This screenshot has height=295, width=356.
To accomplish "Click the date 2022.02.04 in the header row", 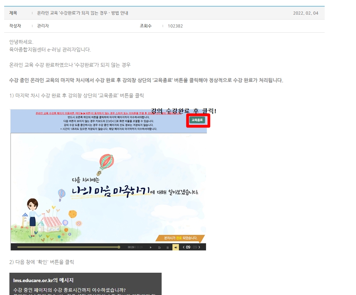I will (306, 13).
